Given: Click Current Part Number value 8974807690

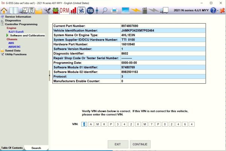Looking at the screenshot, I should (x=130, y=26).
